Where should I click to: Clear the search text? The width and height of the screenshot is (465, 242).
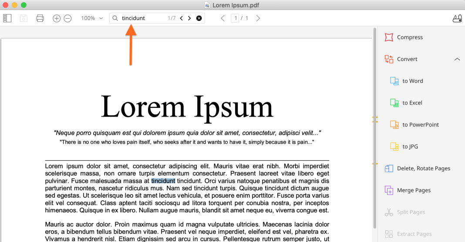(x=199, y=18)
